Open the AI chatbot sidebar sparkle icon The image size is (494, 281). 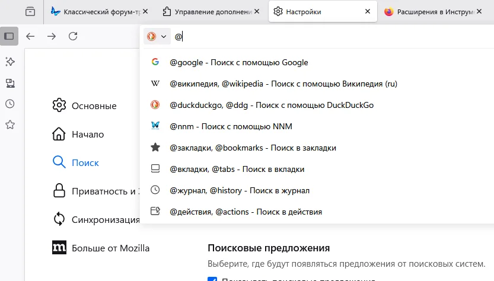[x=9, y=62]
